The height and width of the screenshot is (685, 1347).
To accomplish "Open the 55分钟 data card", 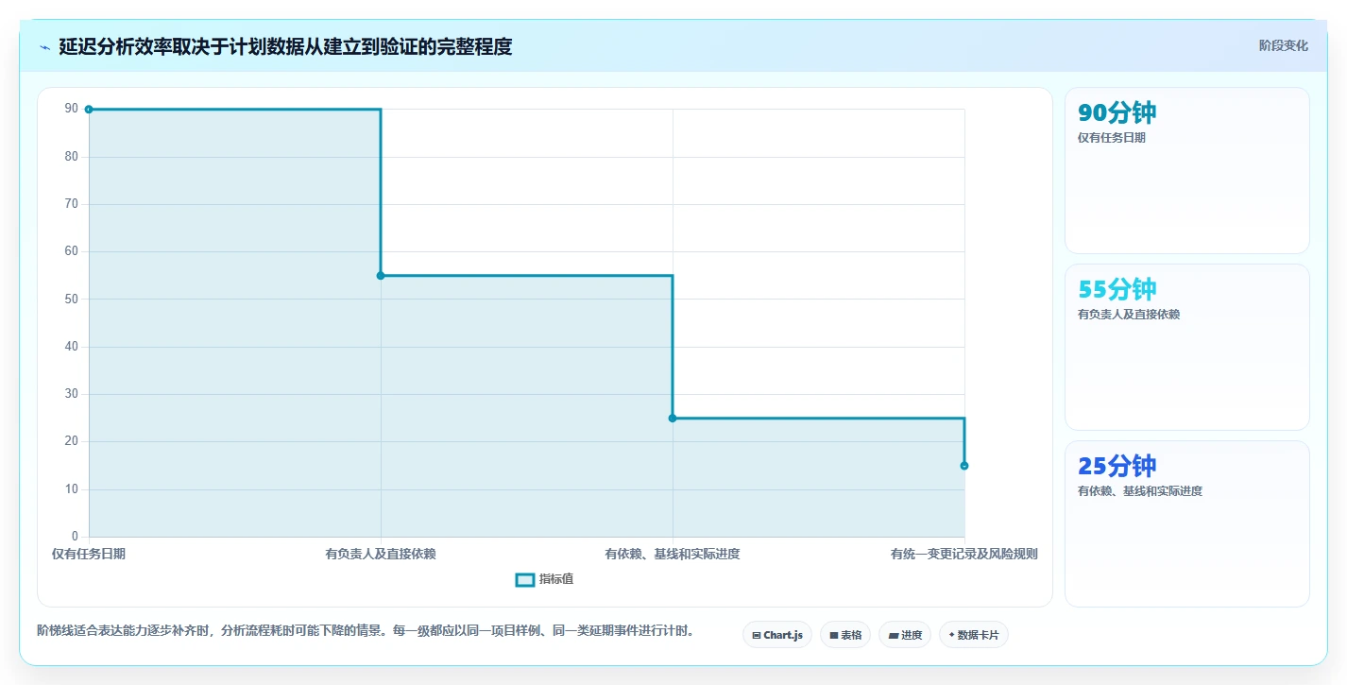I will point(1187,347).
